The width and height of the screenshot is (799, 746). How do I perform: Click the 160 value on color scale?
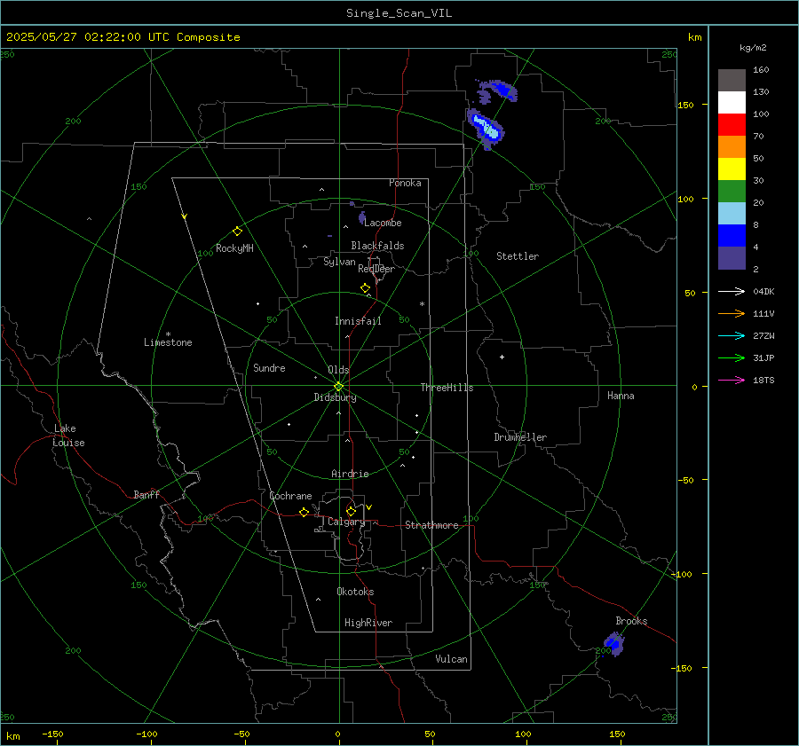761,70
